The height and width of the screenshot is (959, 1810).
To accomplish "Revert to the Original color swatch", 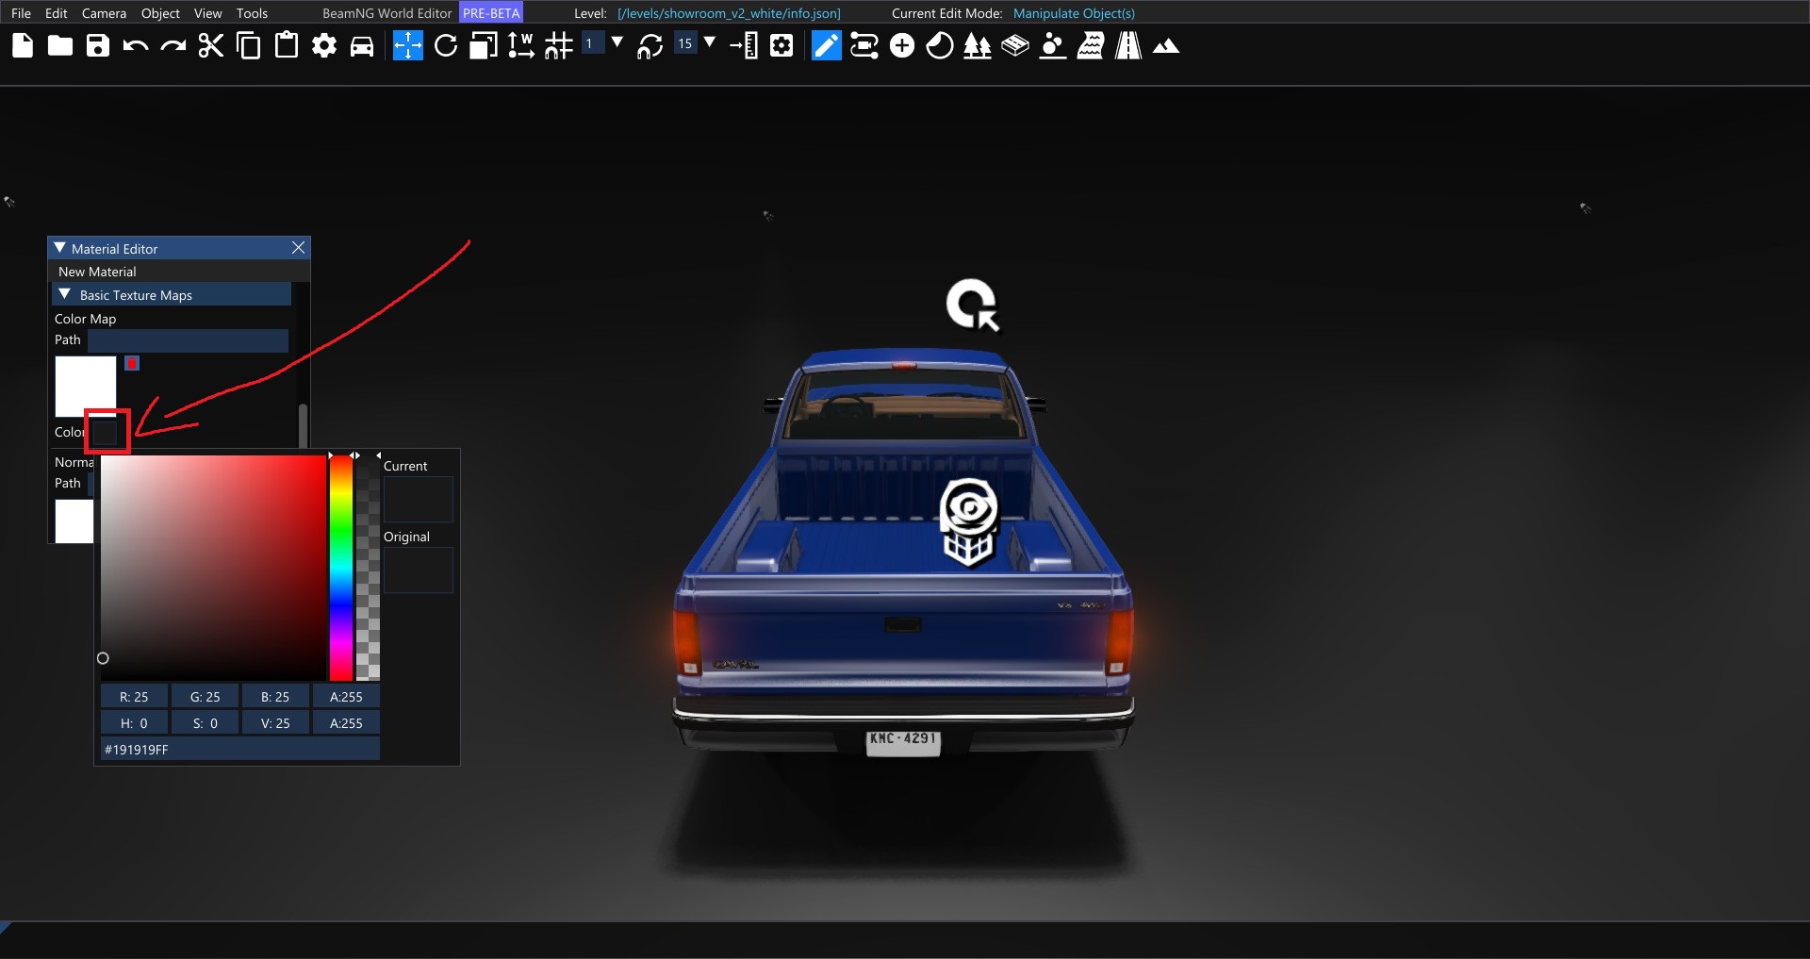I will tap(419, 570).
